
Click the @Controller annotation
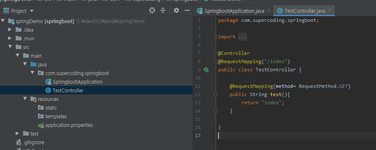point(234,53)
